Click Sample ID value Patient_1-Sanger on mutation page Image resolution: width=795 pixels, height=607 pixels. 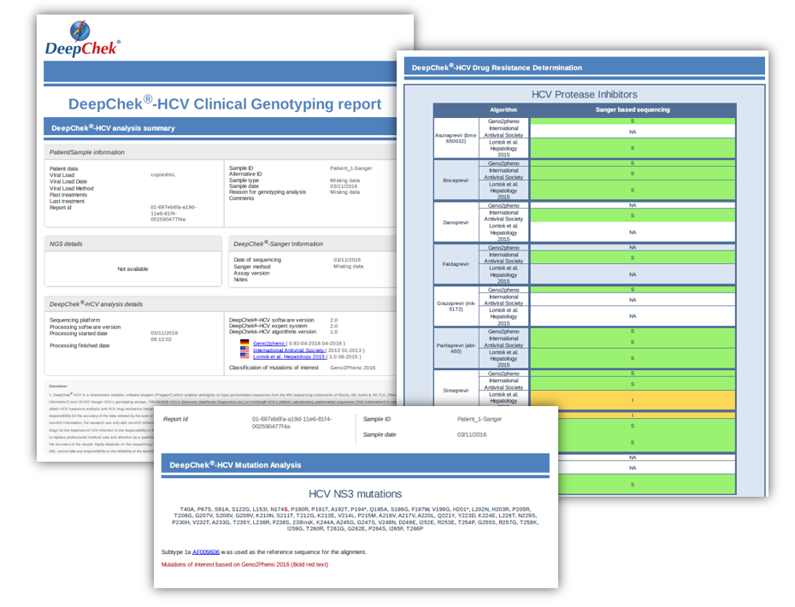pos(479,419)
